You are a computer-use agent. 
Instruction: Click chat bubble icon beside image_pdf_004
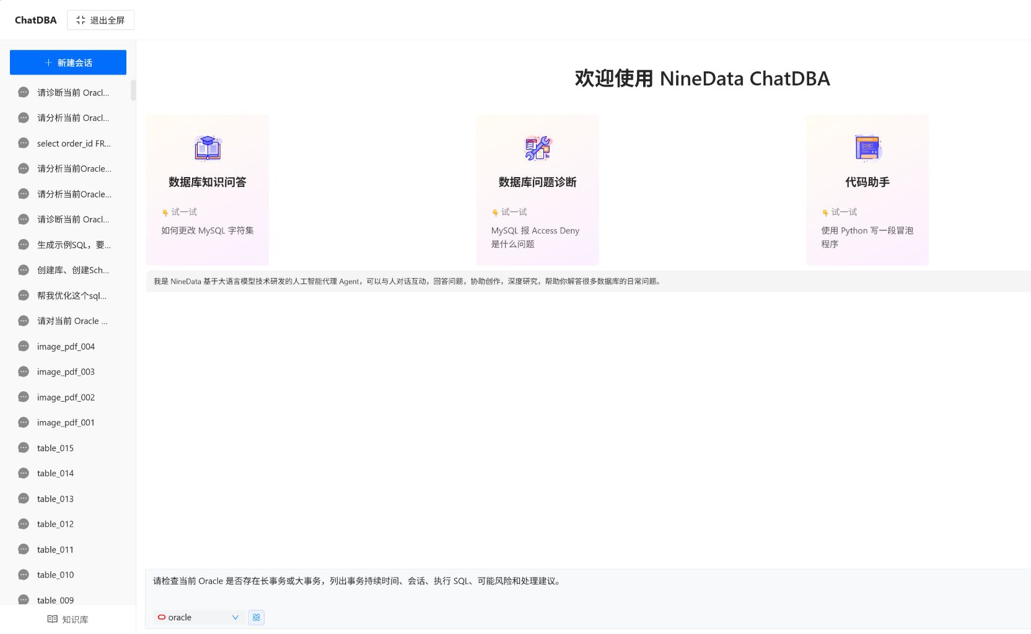coord(24,346)
